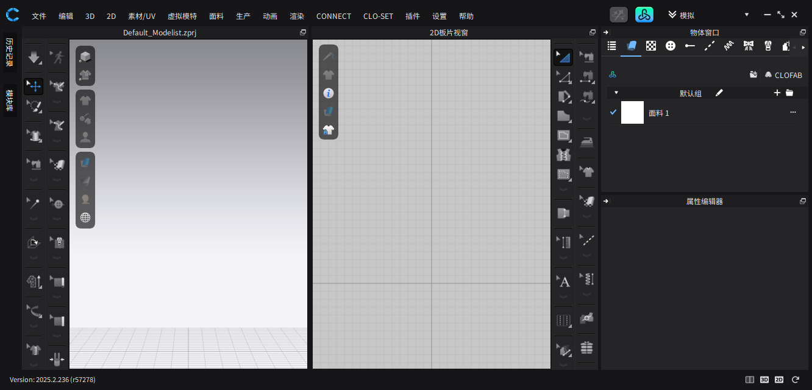Toggle garment shirt icon in 3D viewport
Viewport: 812px width, 390px height.
[x=85, y=101]
